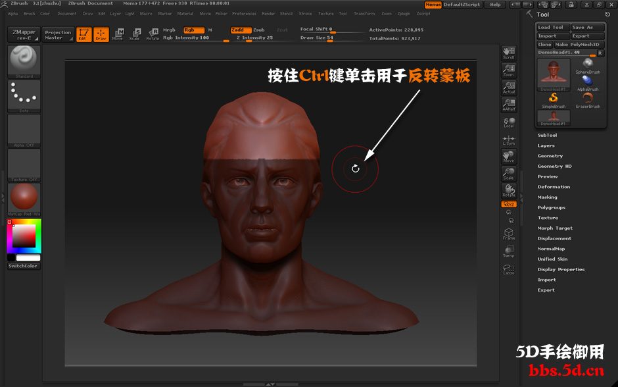This screenshot has width=618, height=387.
Task: Expand the Geometry HD subpalette
Action: click(554, 166)
